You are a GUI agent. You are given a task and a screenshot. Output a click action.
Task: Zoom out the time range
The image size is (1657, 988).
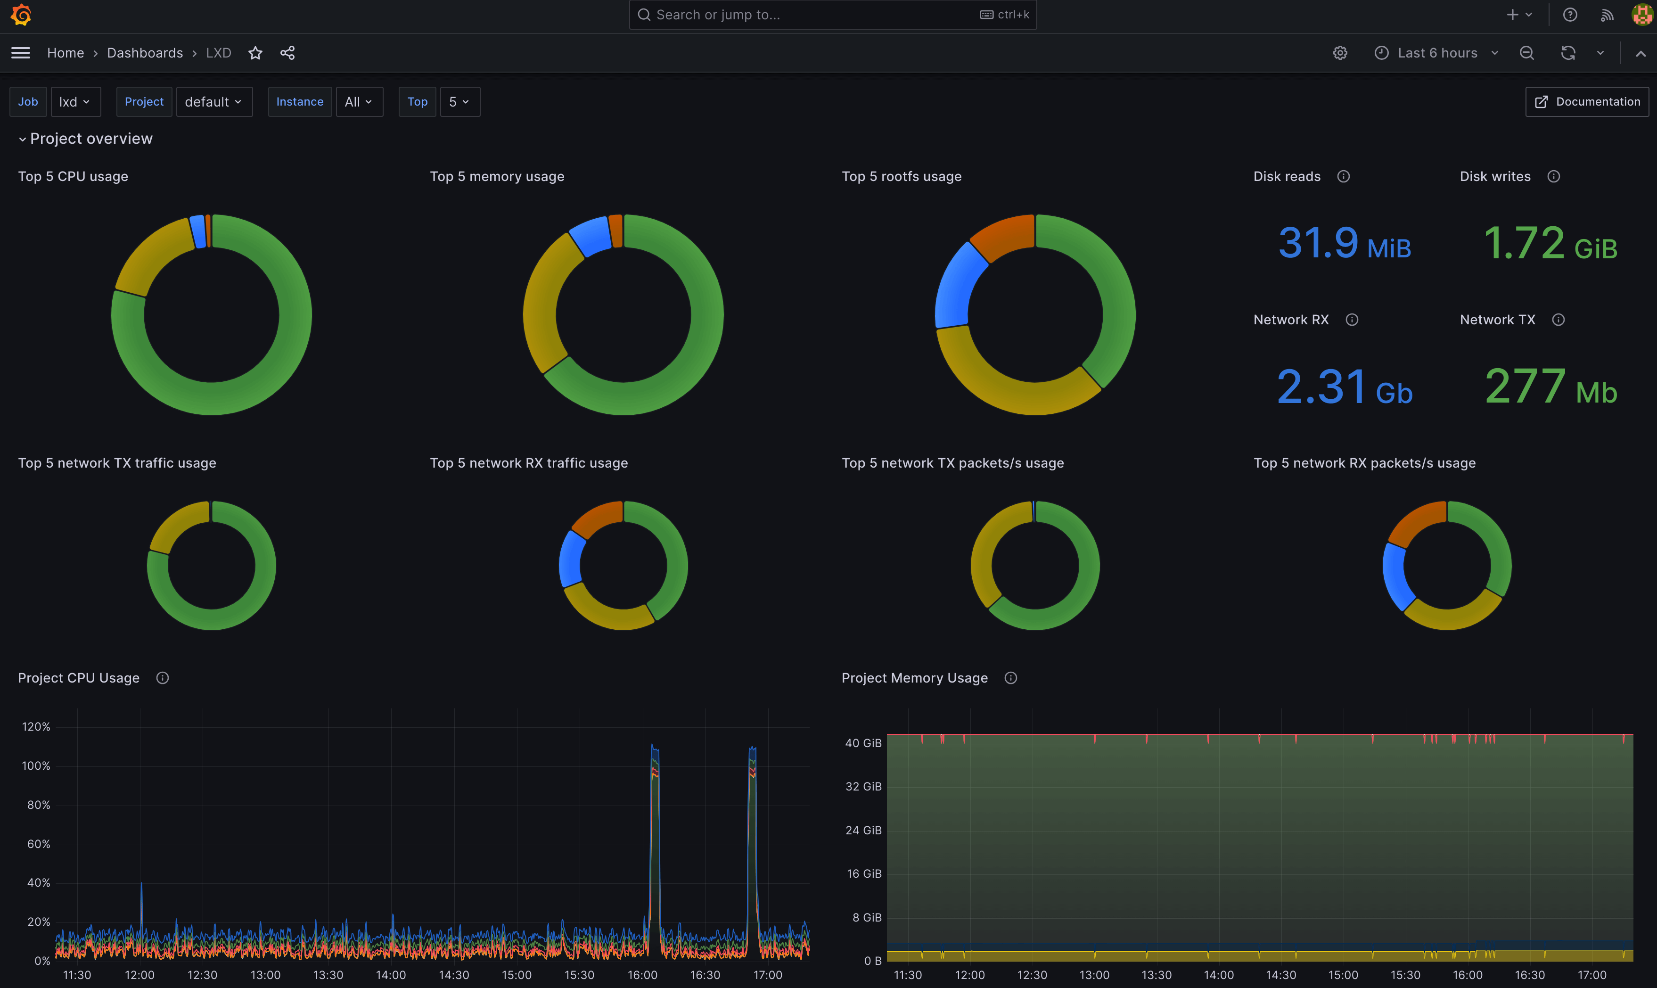click(x=1526, y=53)
